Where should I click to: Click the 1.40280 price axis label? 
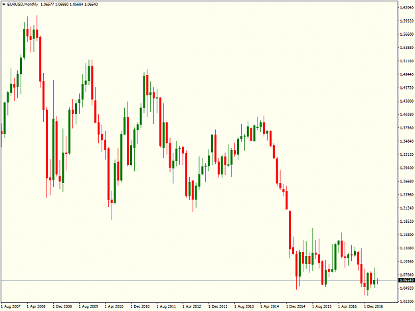(407, 115)
